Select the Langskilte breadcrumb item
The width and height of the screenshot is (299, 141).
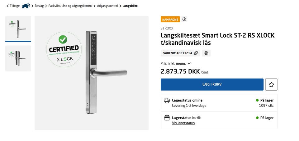coord(130,6)
